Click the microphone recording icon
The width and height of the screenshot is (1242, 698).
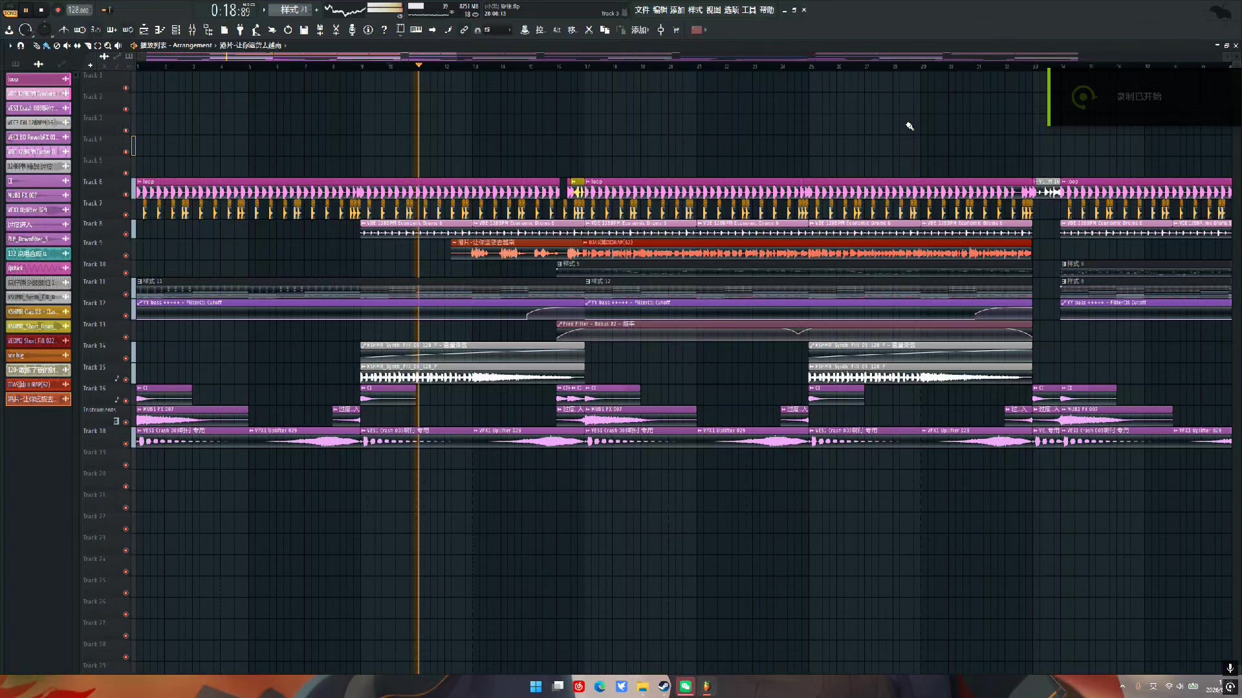(352, 30)
